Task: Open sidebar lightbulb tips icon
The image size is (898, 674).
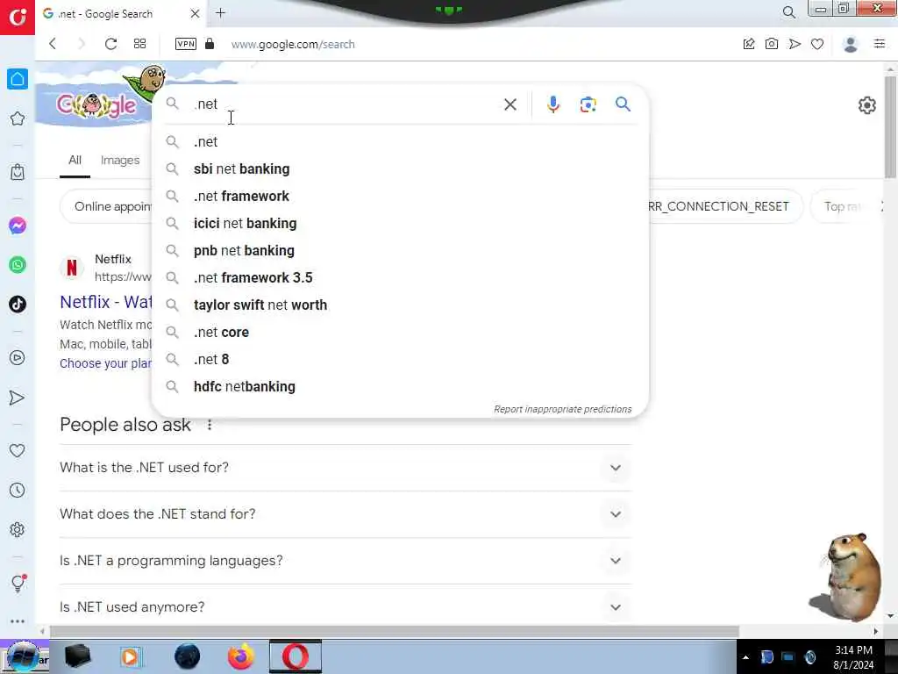Action: point(18,583)
